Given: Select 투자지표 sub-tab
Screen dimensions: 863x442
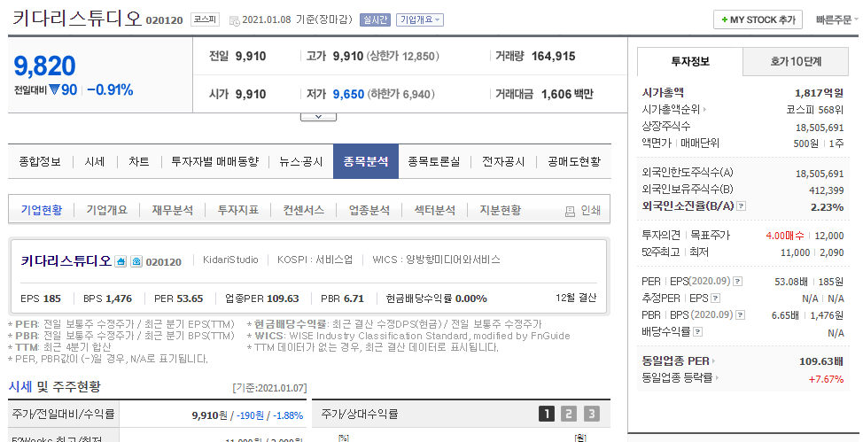Looking at the screenshot, I should pyautogui.click(x=237, y=210).
